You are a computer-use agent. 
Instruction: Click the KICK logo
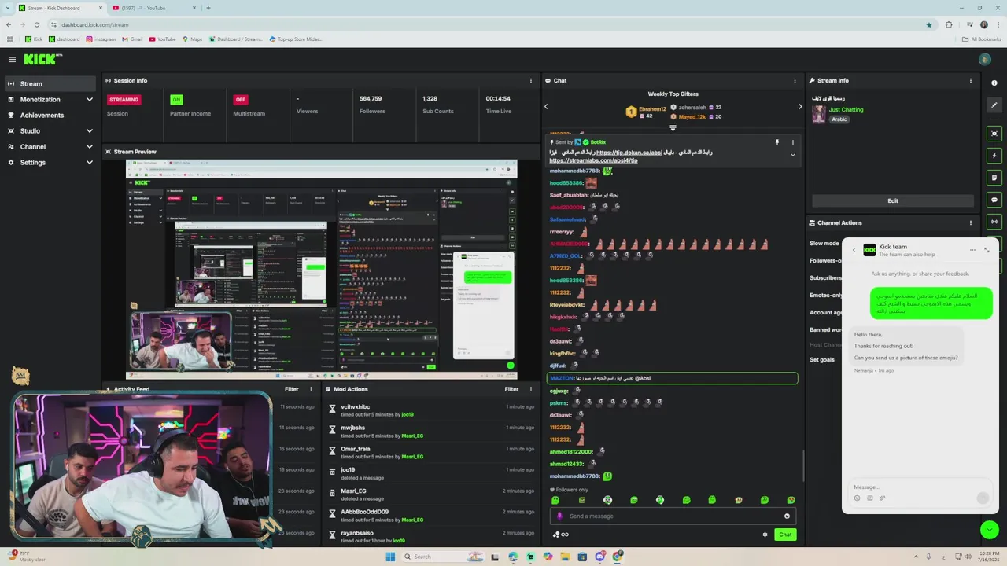pos(42,60)
